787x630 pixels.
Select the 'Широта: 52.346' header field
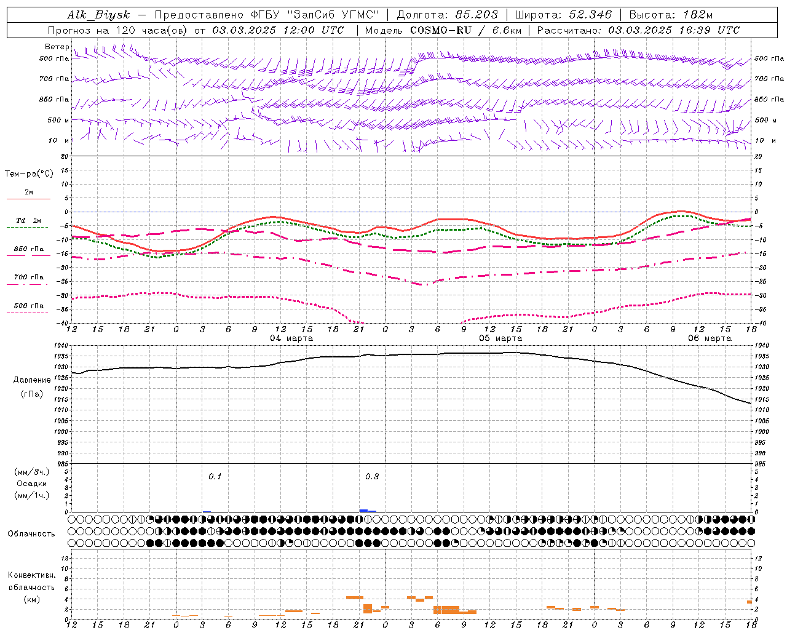click(x=563, y=15)
